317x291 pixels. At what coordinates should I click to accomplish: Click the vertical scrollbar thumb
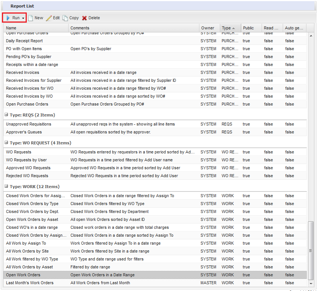click(x=311, y=251)
